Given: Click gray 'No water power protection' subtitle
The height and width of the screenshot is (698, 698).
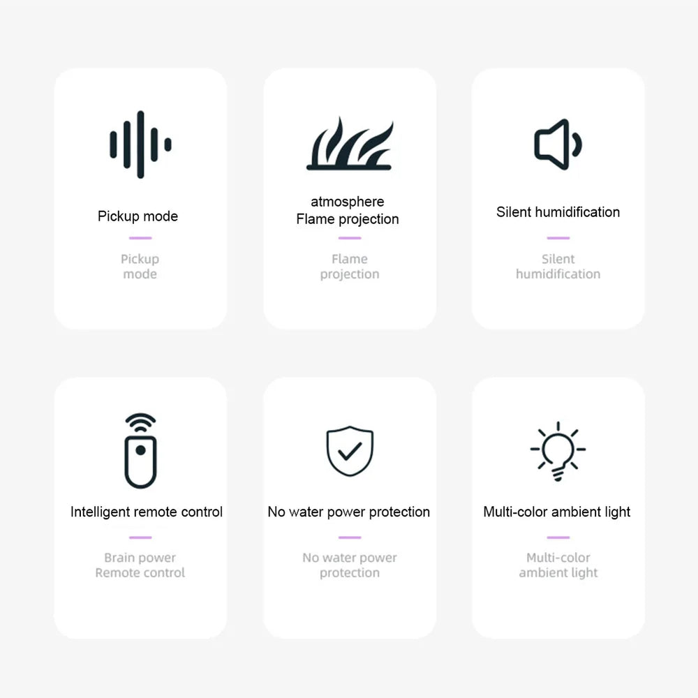Looking at the screenshot, I should point(350,565).
